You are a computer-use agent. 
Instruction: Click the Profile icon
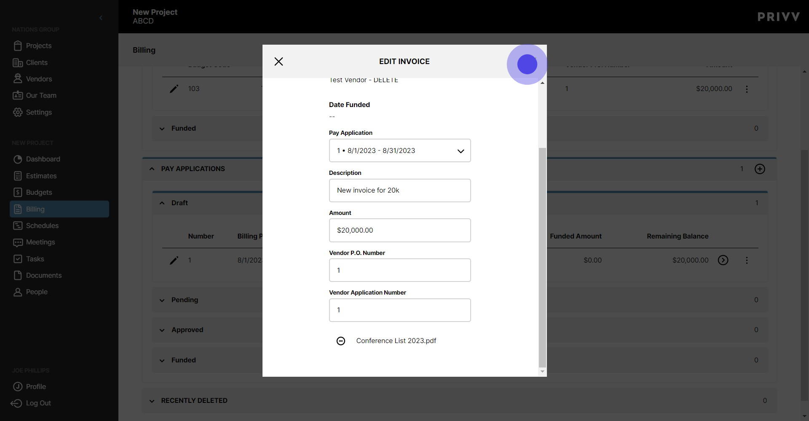[x=18, y=386]
